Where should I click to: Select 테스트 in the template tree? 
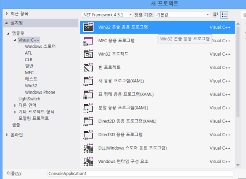(x=31, y=79)
